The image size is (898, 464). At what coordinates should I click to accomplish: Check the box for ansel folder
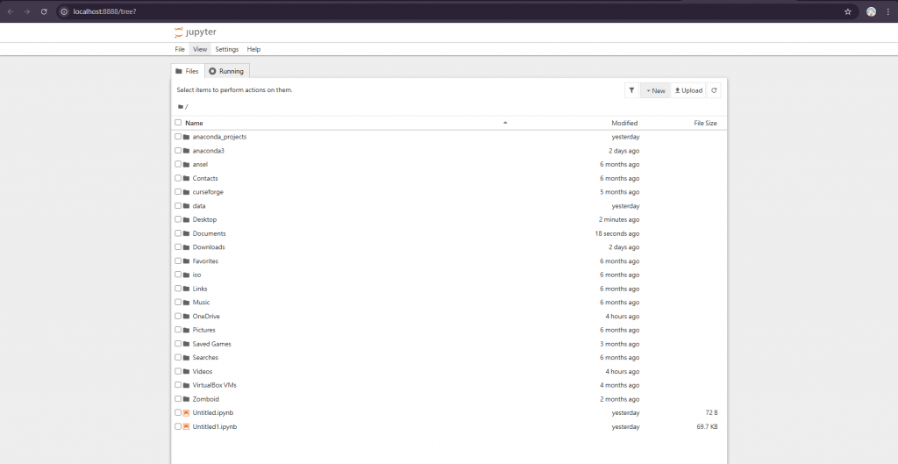[178, 164]
